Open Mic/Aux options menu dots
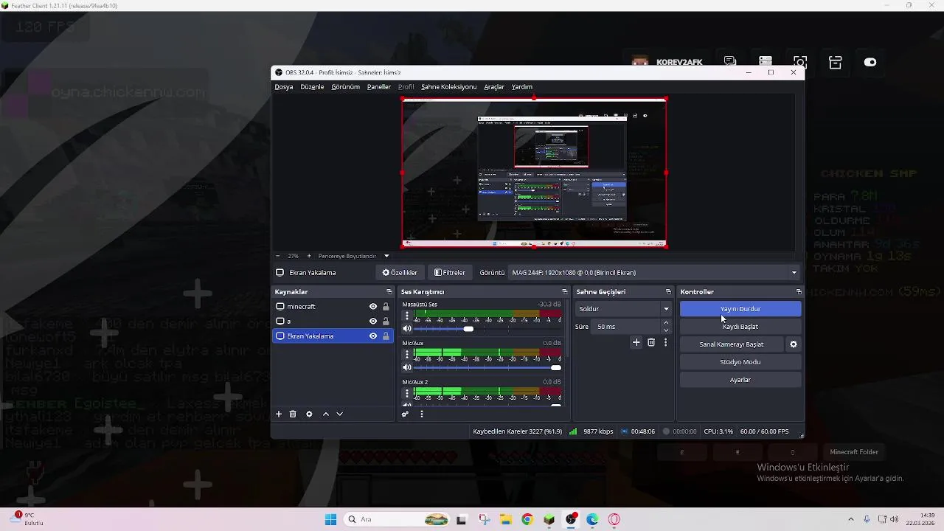 pos(406,354)
